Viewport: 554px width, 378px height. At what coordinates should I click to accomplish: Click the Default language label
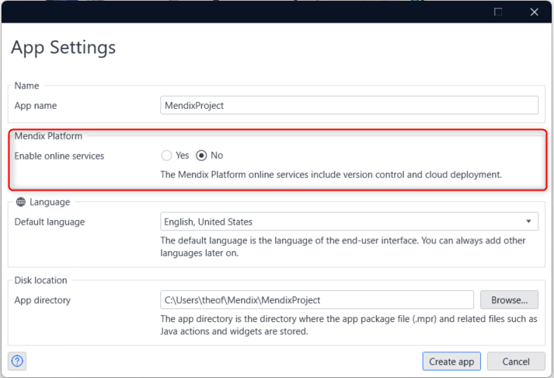50,222
